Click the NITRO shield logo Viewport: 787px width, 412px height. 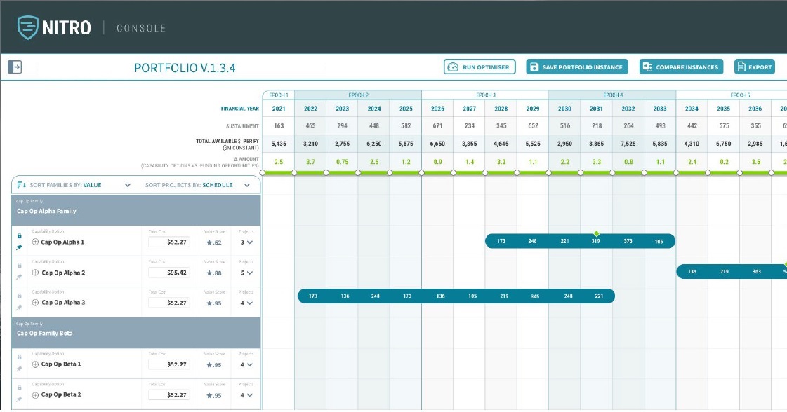[27, 27]
